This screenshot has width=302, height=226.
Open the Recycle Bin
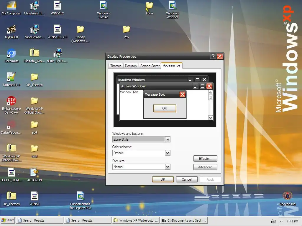point(287,199)
